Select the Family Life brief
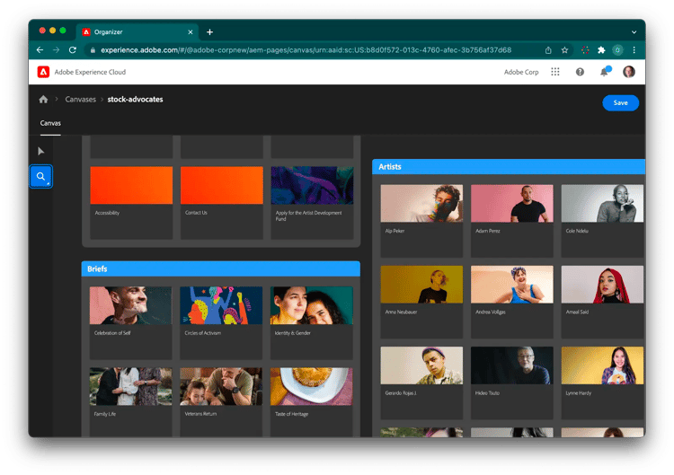 (130, 402)
